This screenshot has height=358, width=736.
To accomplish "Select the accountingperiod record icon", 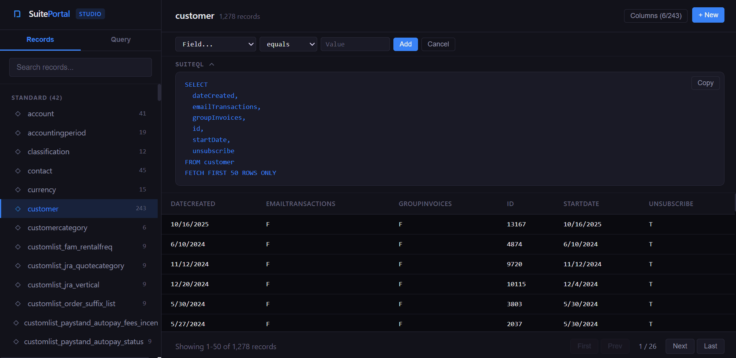I will 18,133.
